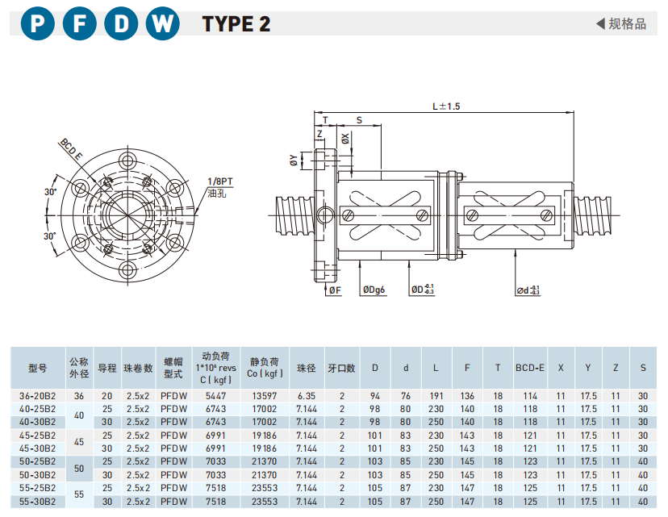Select the 公称外径 column header
Screen dimensions: 668x517
coord(78,368)
